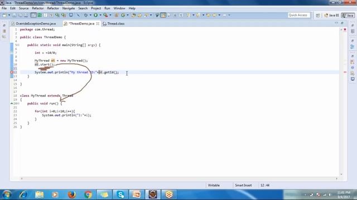Toggle the highlighted toolbar toggle near Save
357x200 pixels.
tap(33, 15)
